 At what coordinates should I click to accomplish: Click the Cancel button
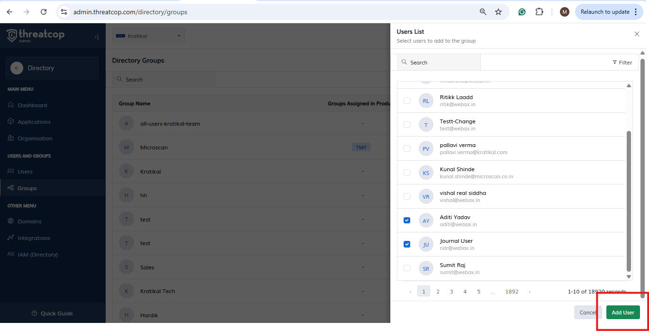[x=587, y=313]
